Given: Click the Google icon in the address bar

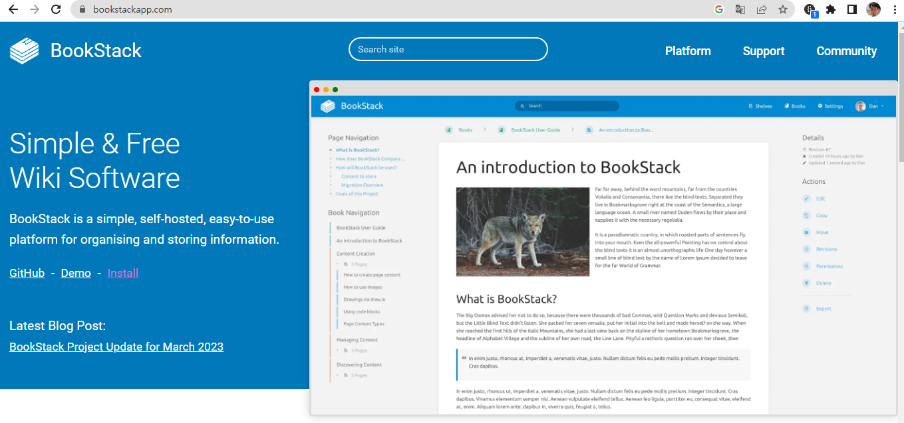Looking at the screenshot, I should (x=718, y=9).
